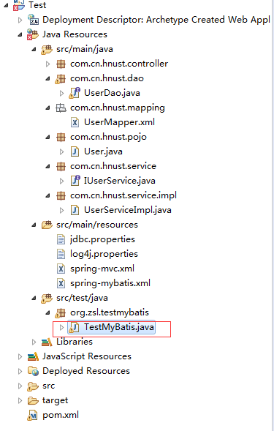Screen dimensions: 274x431
Task: Click the src/test/java folder icon
Action: coord(47,299)
